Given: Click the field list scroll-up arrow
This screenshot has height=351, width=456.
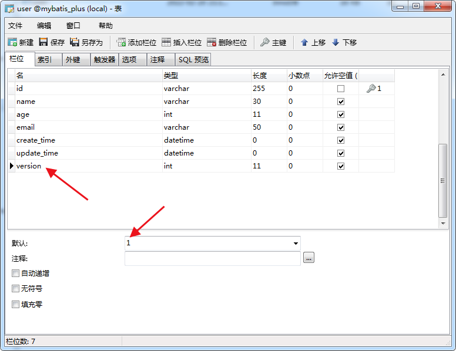Looking at the screenshot, I should coord(443,75).
